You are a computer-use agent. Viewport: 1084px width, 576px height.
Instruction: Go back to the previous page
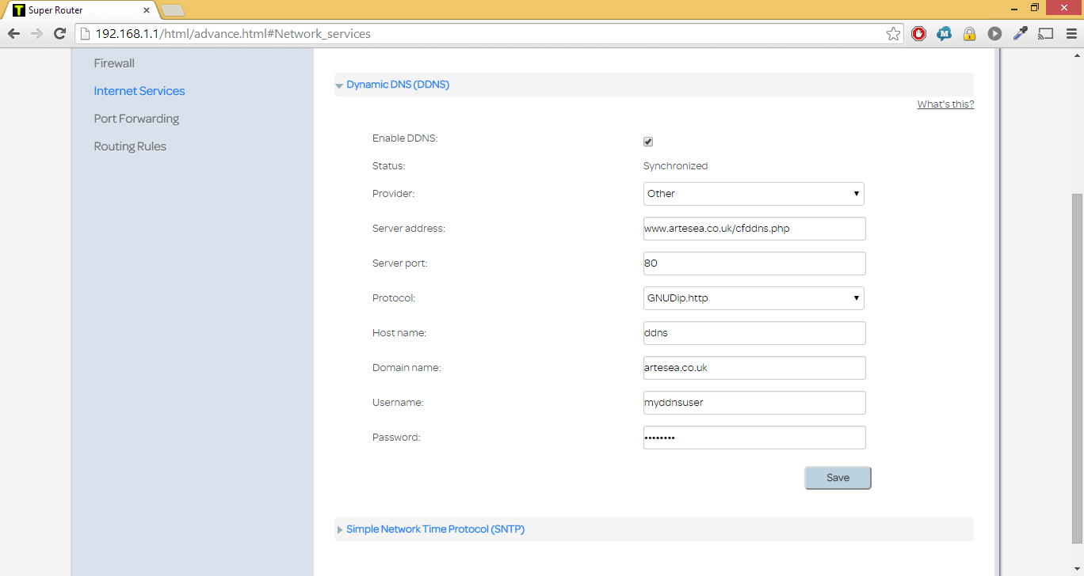tap(13, 33)
